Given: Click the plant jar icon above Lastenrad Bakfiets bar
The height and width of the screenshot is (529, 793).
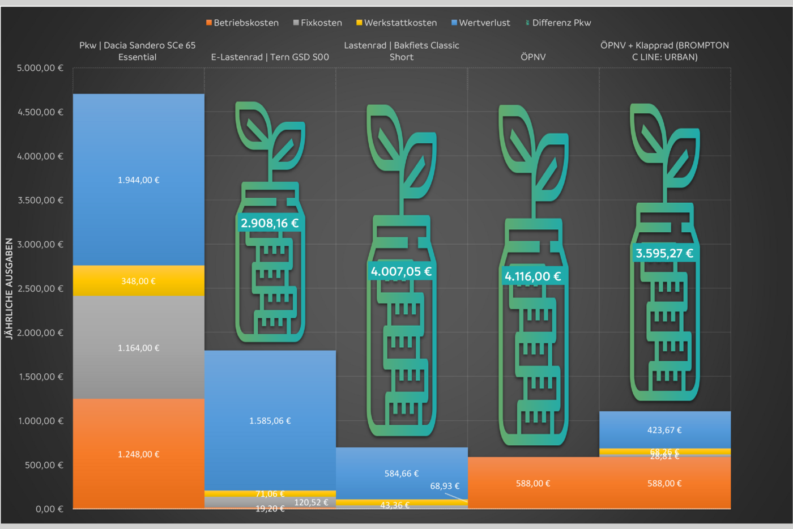Looking at the screenshot, I should pyautogui.click(x=402, y=270).
